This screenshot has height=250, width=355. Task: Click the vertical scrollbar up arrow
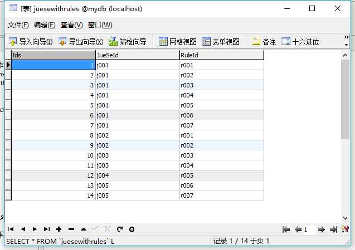345,55
